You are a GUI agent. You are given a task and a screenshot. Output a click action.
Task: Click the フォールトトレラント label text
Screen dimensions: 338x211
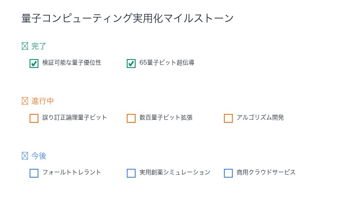tap(72, 173)
